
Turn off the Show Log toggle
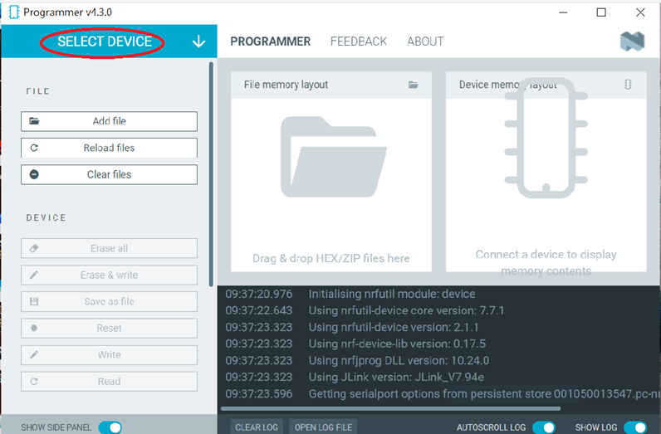tap(634, 427)
